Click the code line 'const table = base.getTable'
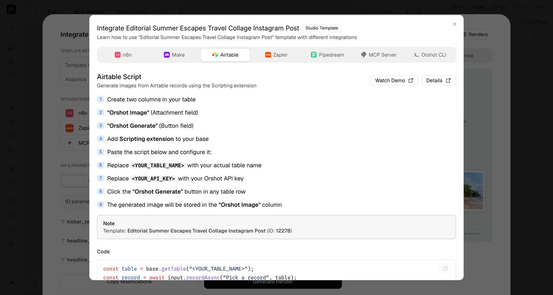Image resolution: width=553 pixels, height=295 pixels. 178,269
